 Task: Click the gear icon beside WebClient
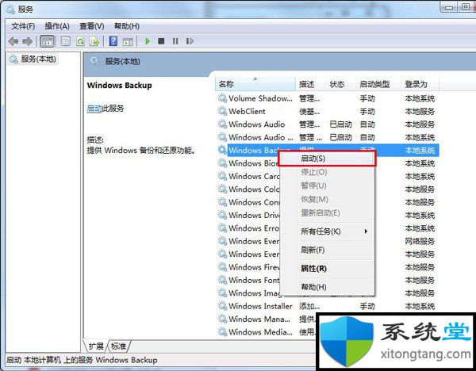coord(222,111)
